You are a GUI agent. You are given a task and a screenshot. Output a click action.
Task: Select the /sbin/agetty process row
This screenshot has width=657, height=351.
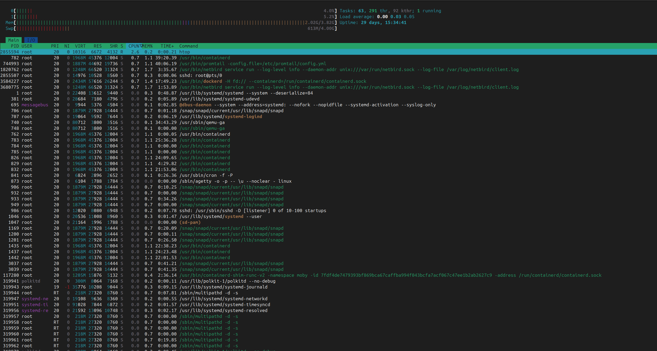tap(328, 181)
